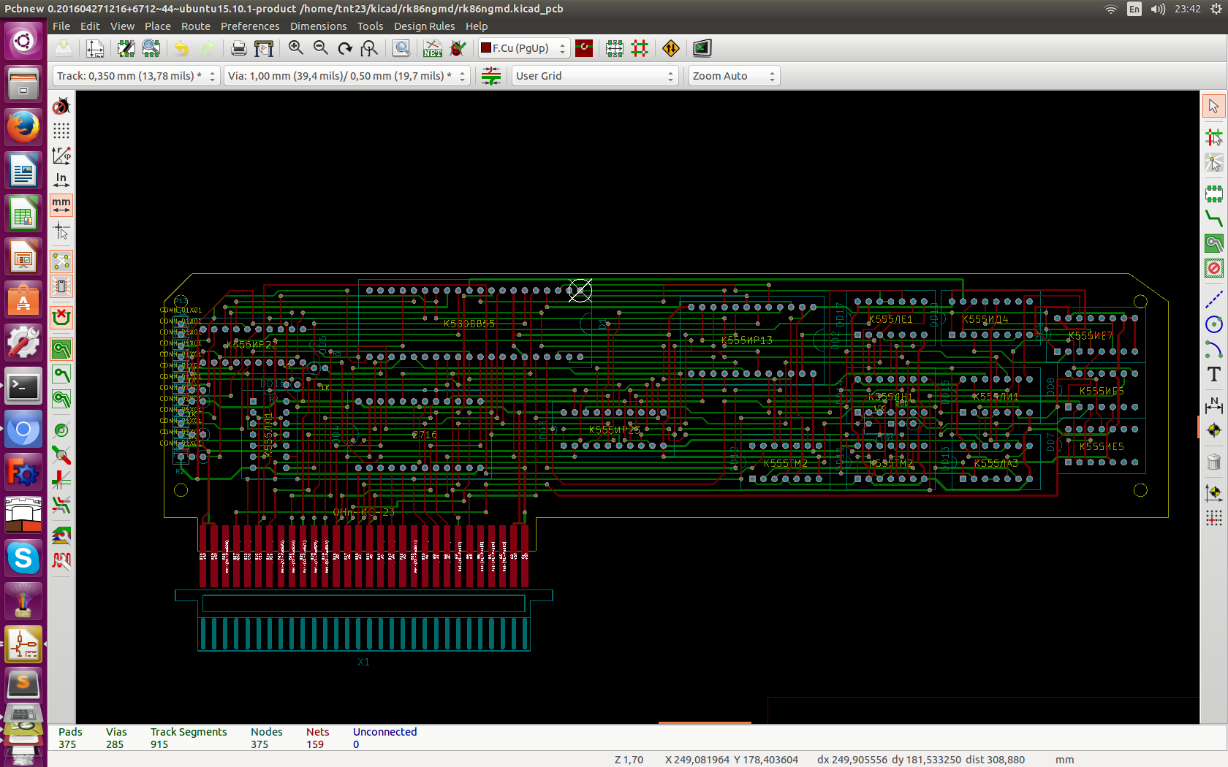This screenshot has width=1228, height=767.
Task: Open the Python scripting console
Action: pyautogui.click(x=702, y=48)
